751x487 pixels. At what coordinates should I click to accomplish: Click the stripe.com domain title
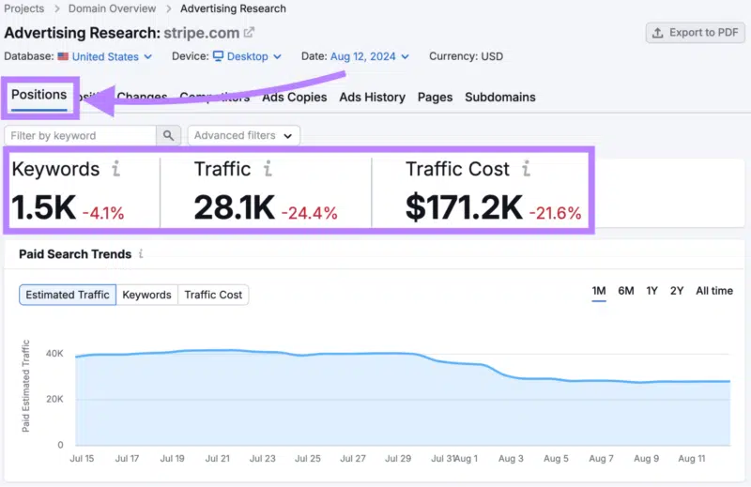pos(201,33)
